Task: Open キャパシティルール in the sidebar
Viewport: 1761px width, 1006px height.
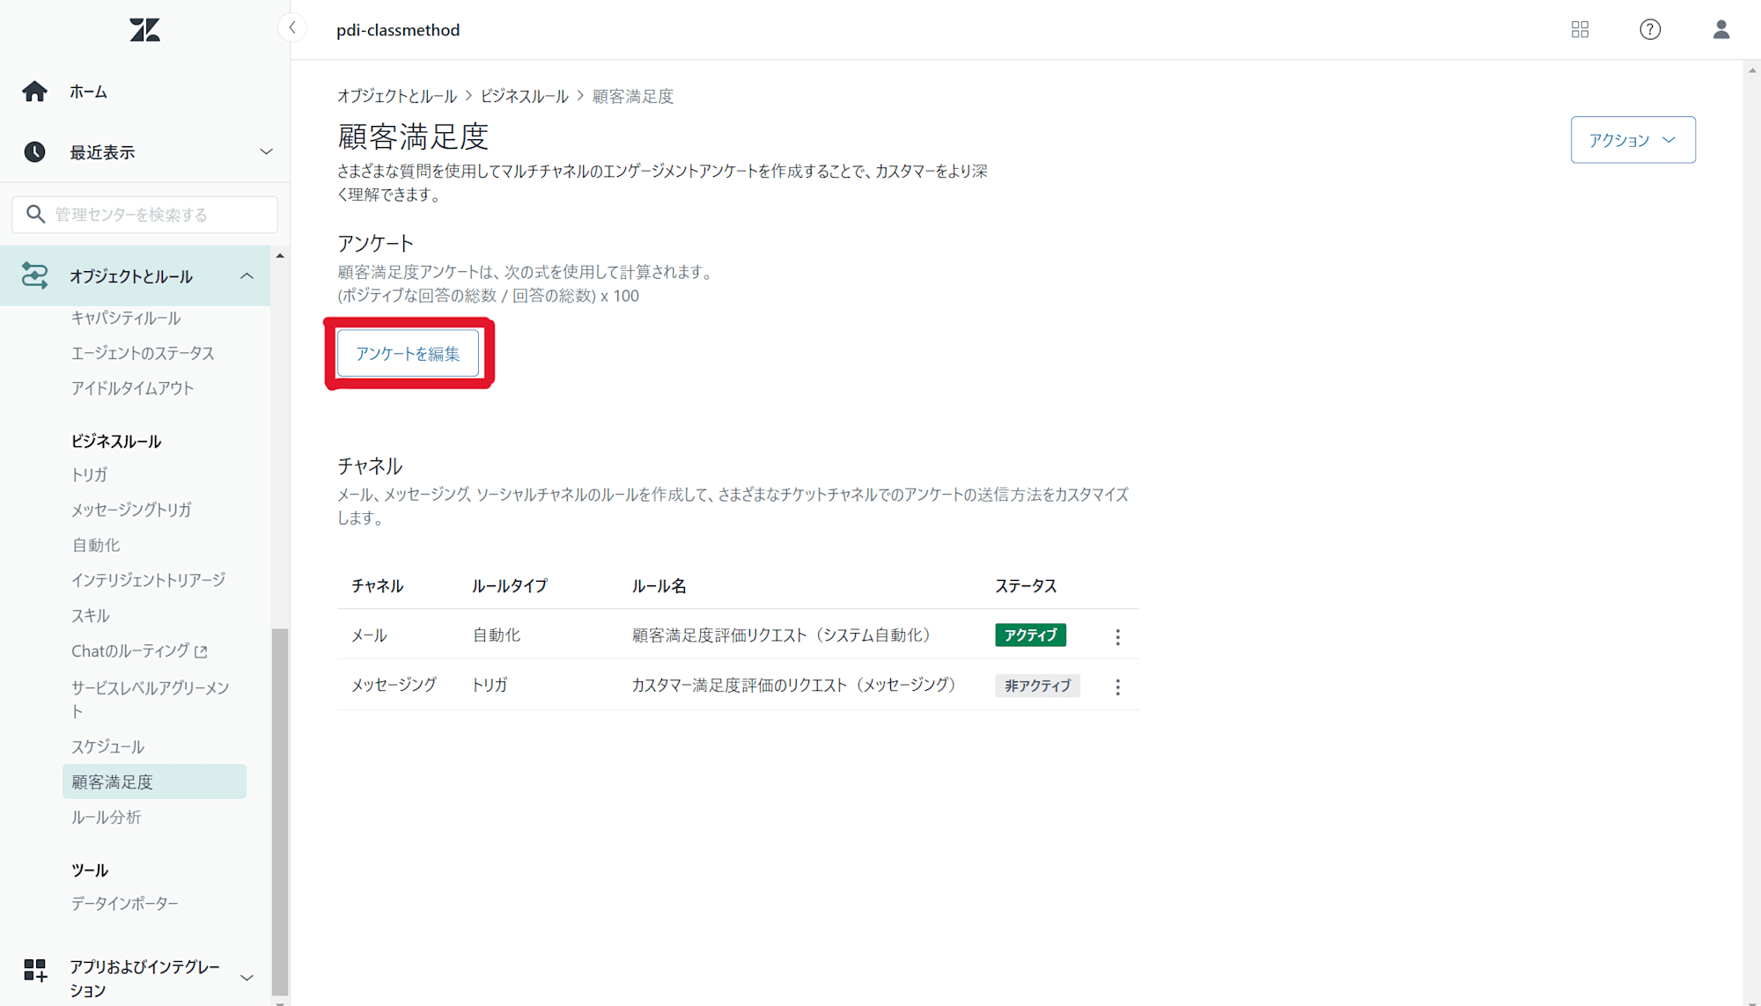Action: [x=126, y=318]
